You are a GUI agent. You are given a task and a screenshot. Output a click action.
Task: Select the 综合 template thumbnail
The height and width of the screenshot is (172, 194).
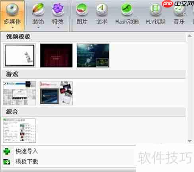19,130
